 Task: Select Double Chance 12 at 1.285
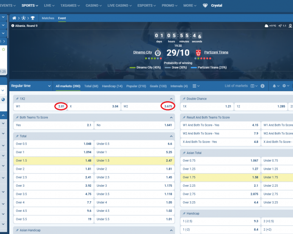coord(261,106)
